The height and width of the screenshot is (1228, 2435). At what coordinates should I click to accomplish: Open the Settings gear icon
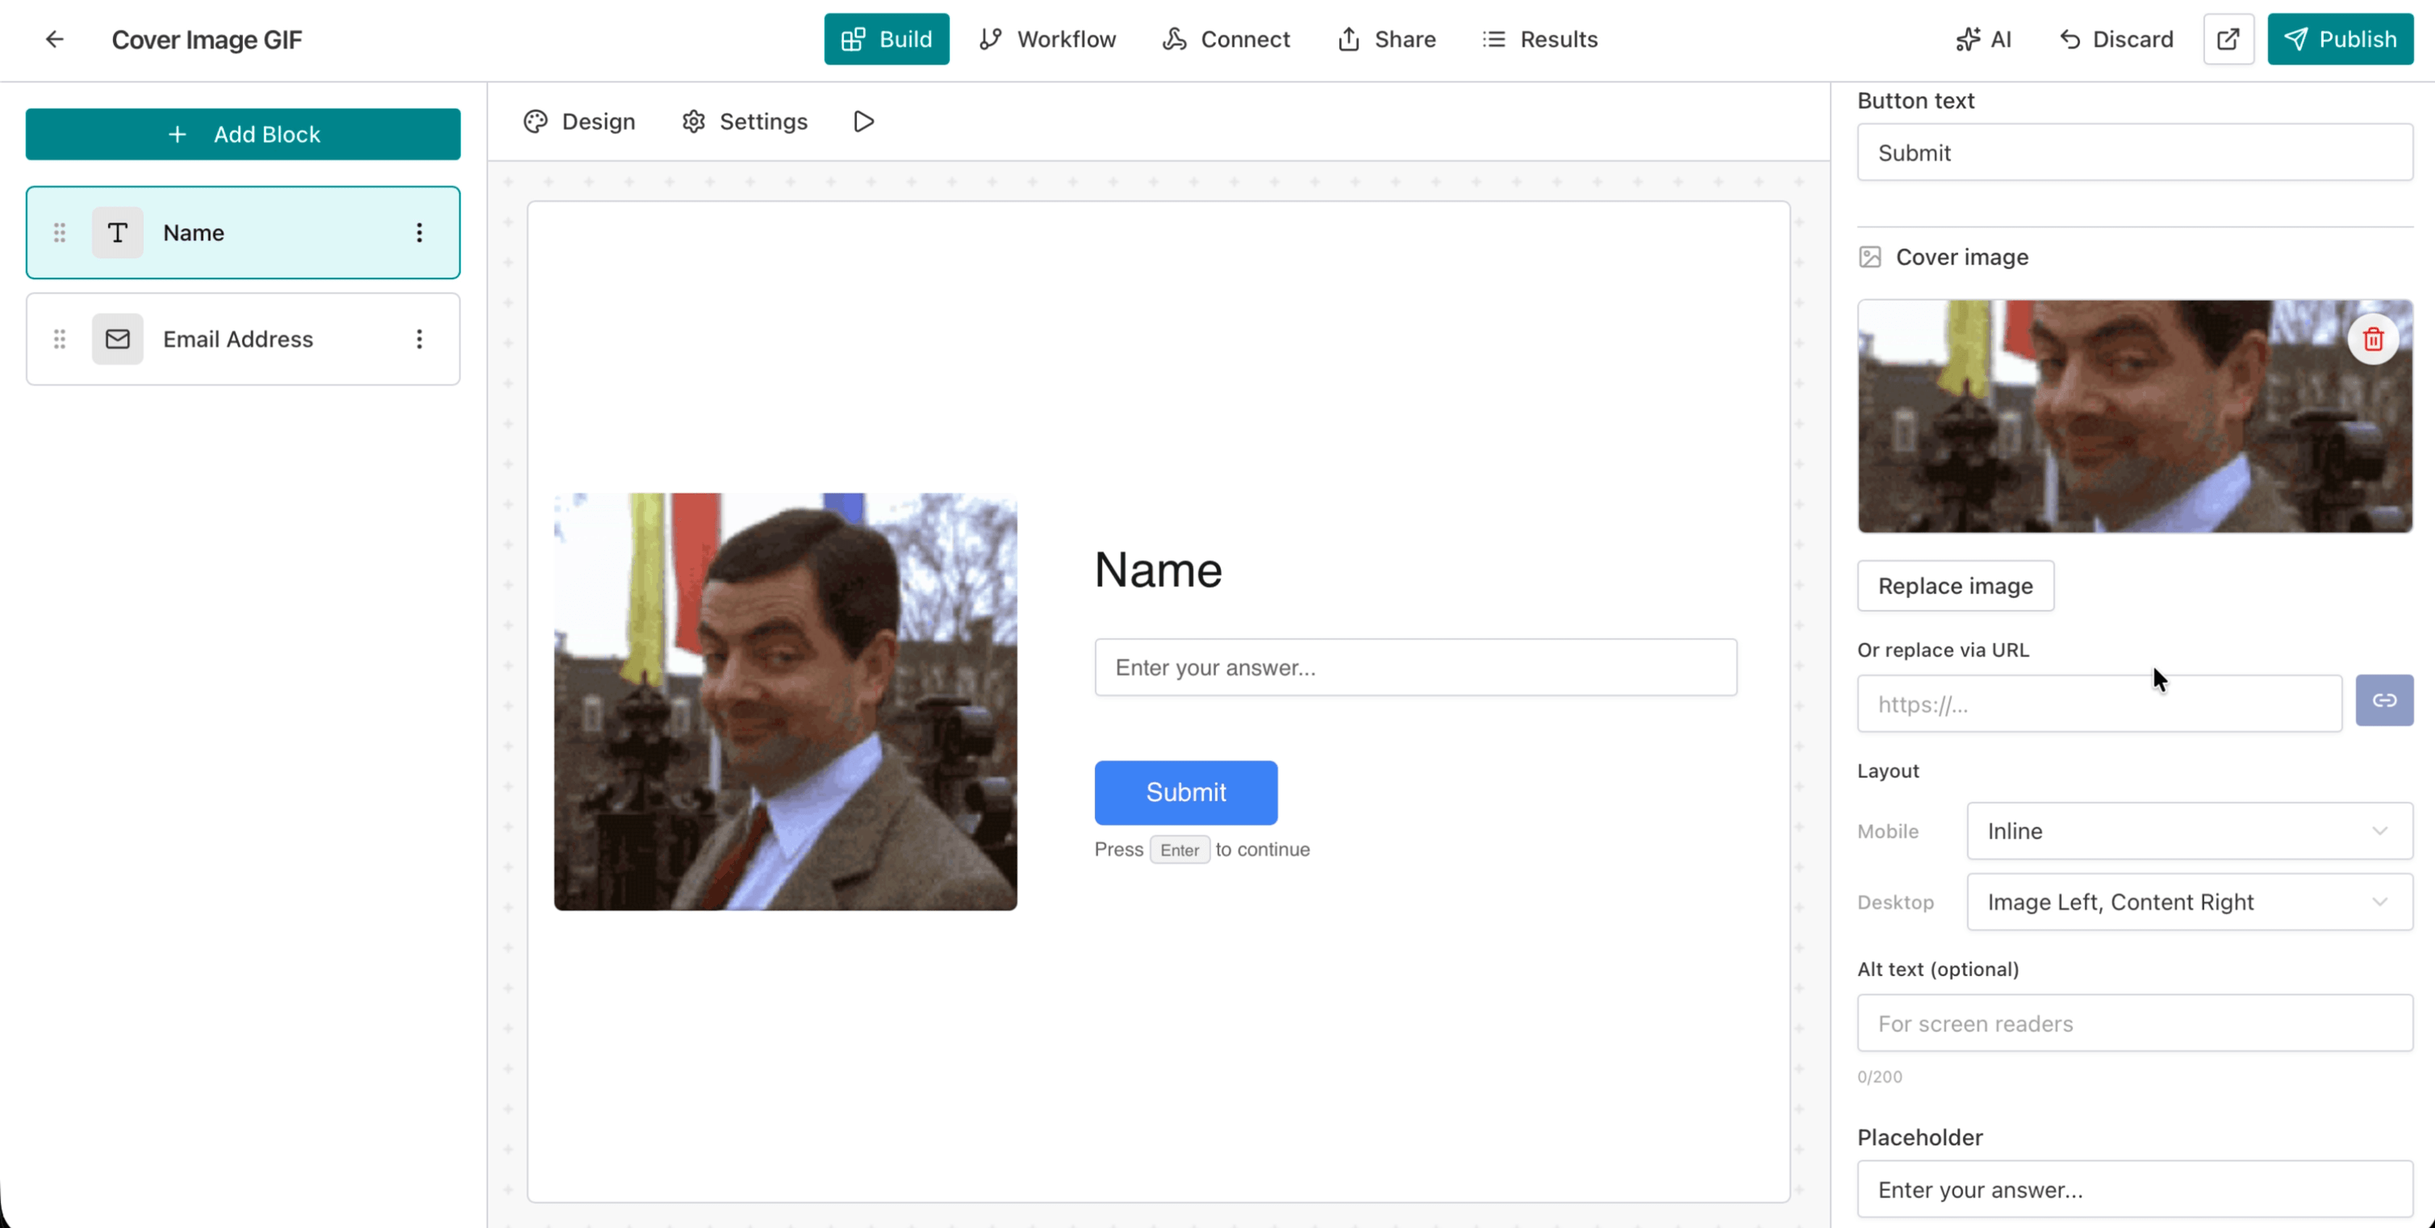click(x=693, y=121)
